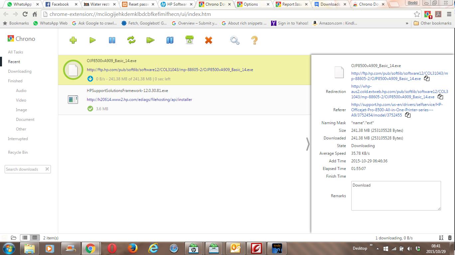Switch to grid view in the status bar
Viewport: 455px width, 255px height.
35,238
